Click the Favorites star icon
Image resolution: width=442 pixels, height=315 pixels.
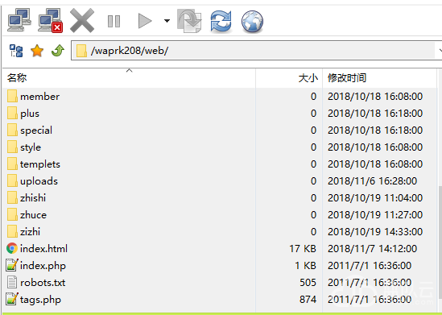tap(37, 51)
